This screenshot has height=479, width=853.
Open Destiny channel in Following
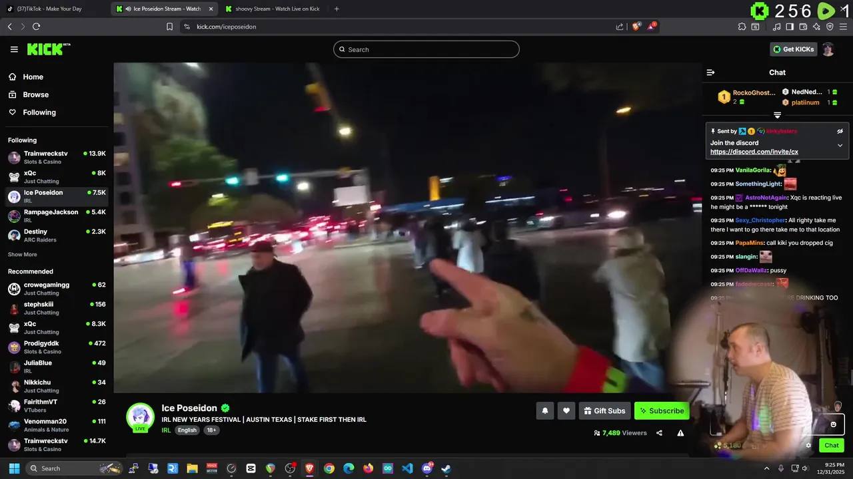pyautogui.click(x=57, y=235)
